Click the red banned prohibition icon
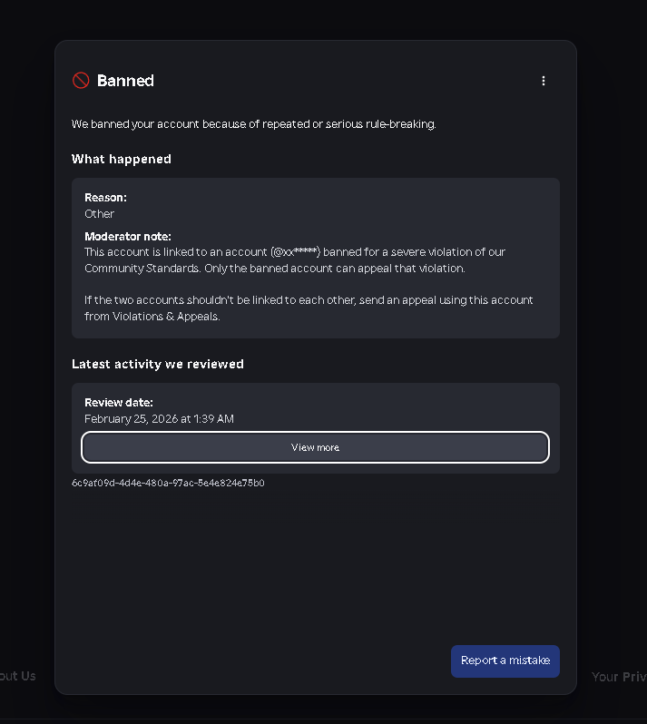This screenshot has height=724, width=647. [81, 81]
